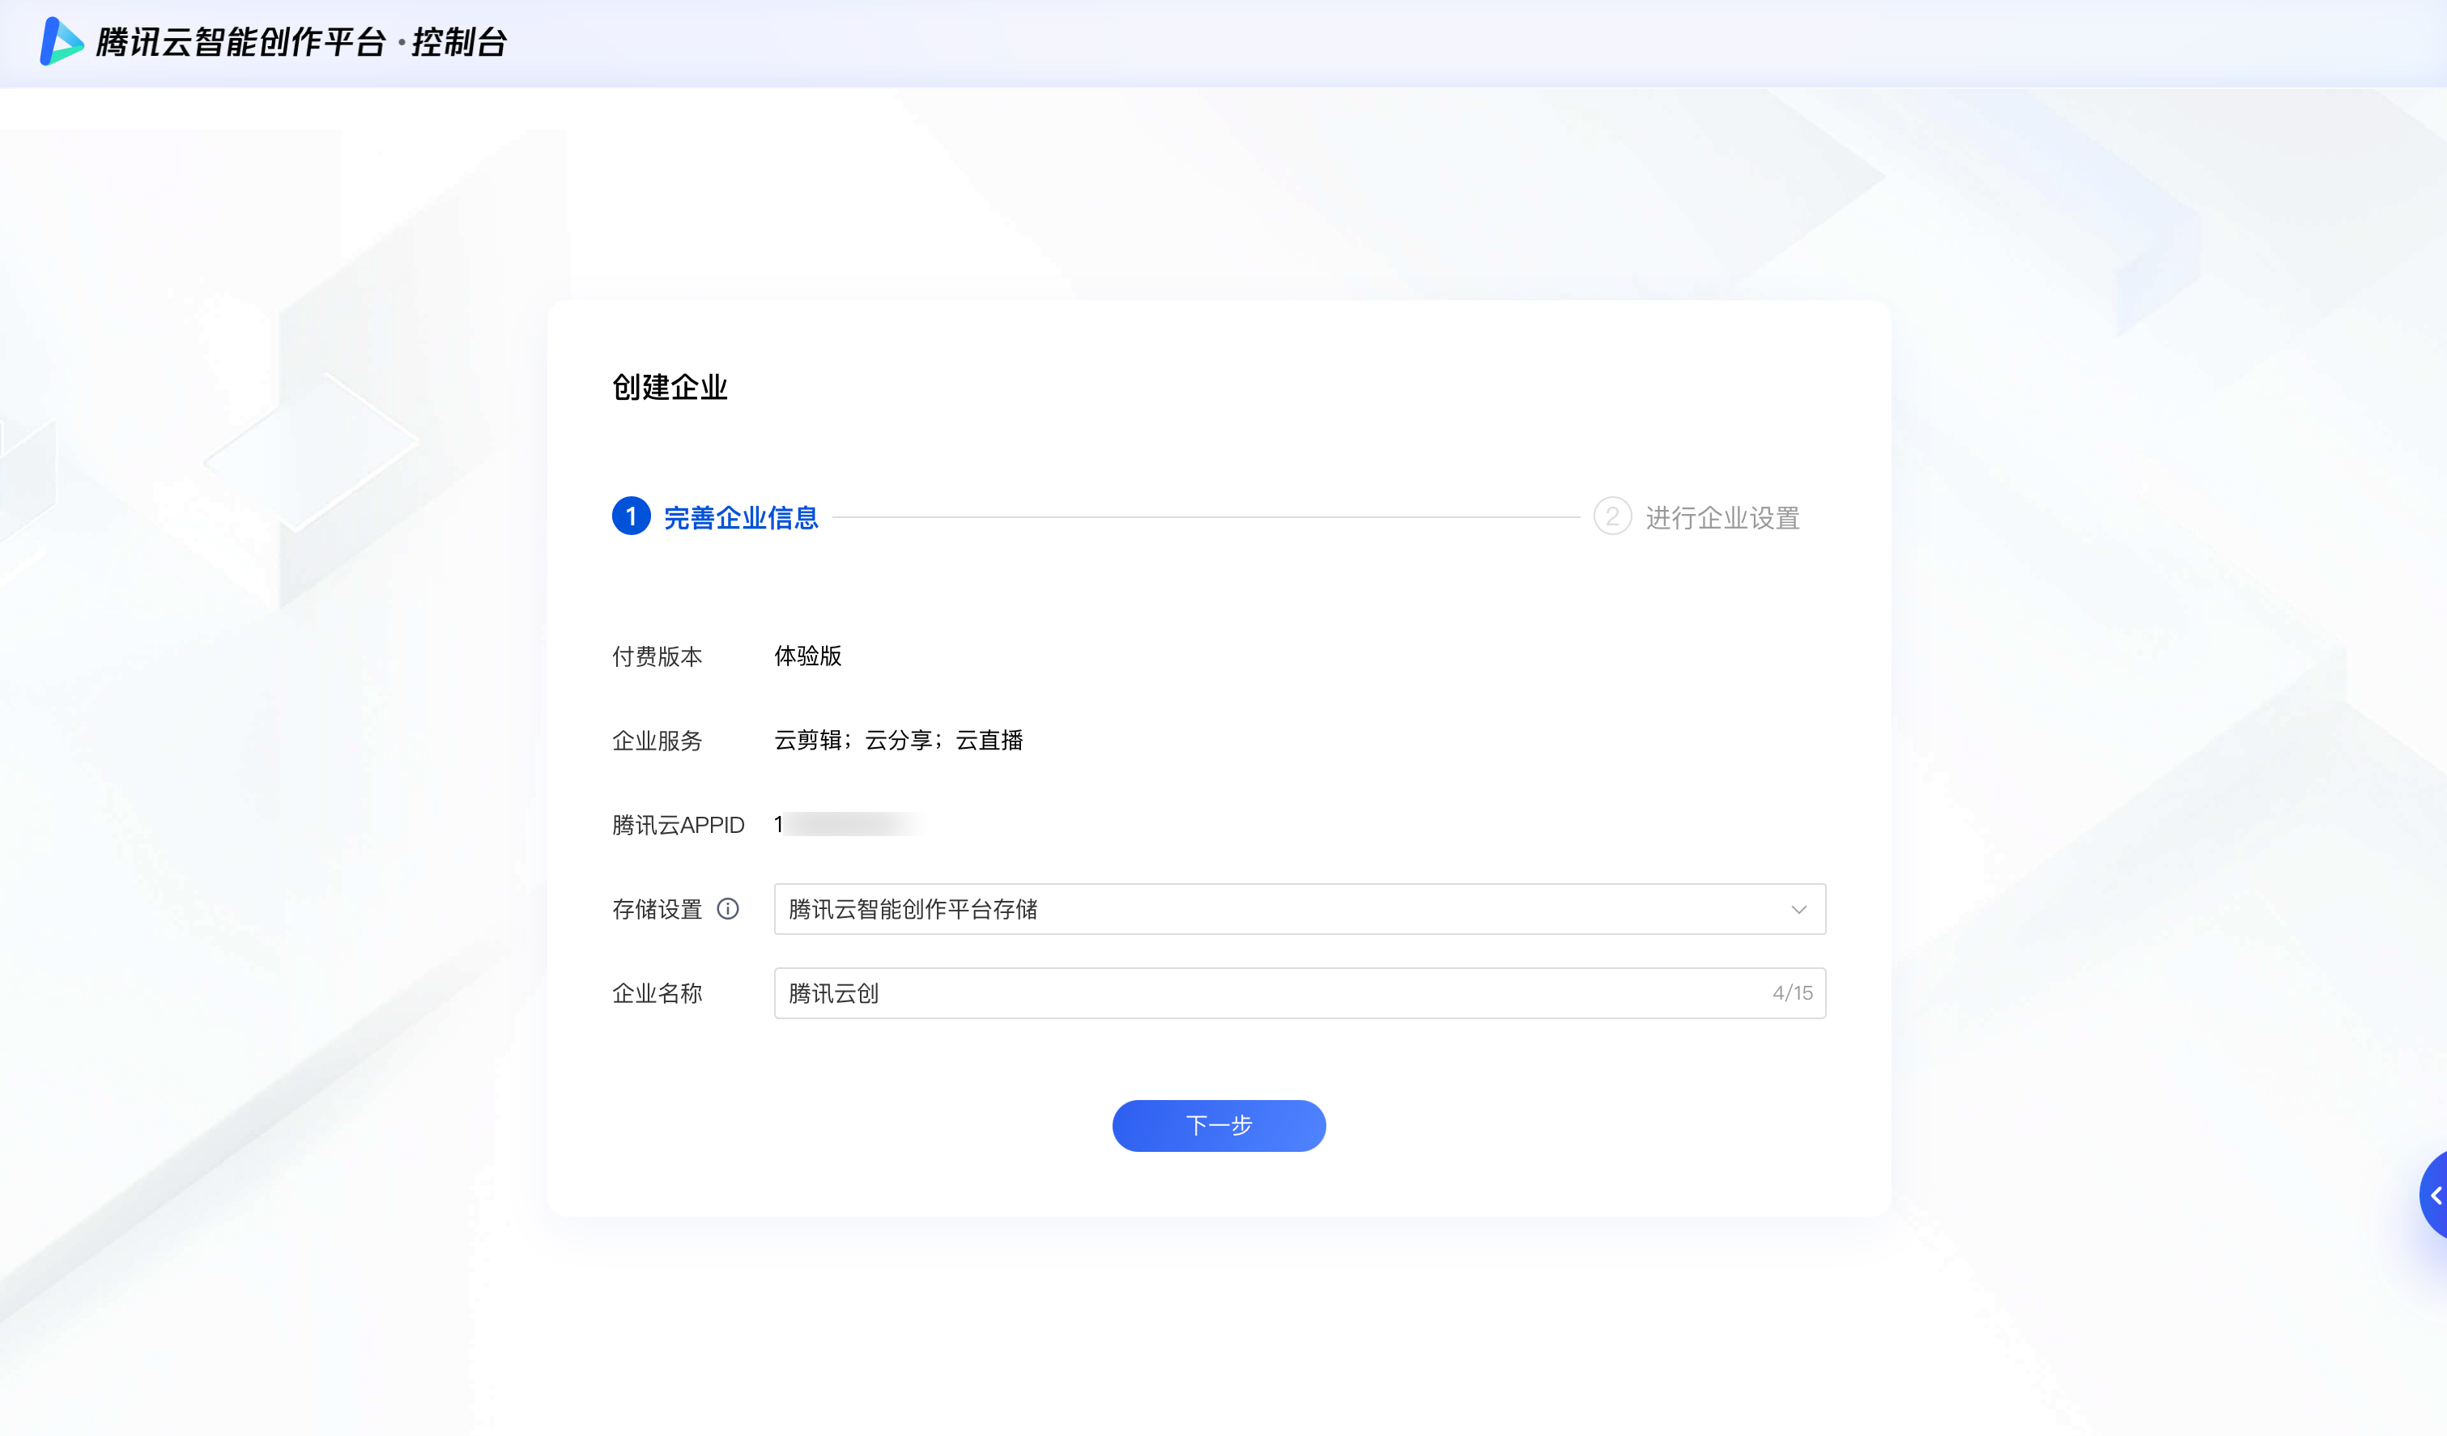This screenshot has height=1436, width=2447.
Task: Click the 存储设置 label
Action: pos(657,910)
